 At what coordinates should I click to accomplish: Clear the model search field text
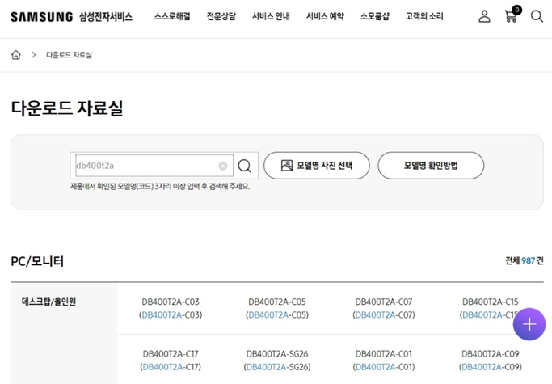coord(223,166)
